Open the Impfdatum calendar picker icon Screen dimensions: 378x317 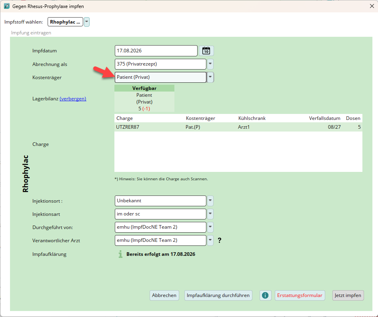(x=206, y=51)
